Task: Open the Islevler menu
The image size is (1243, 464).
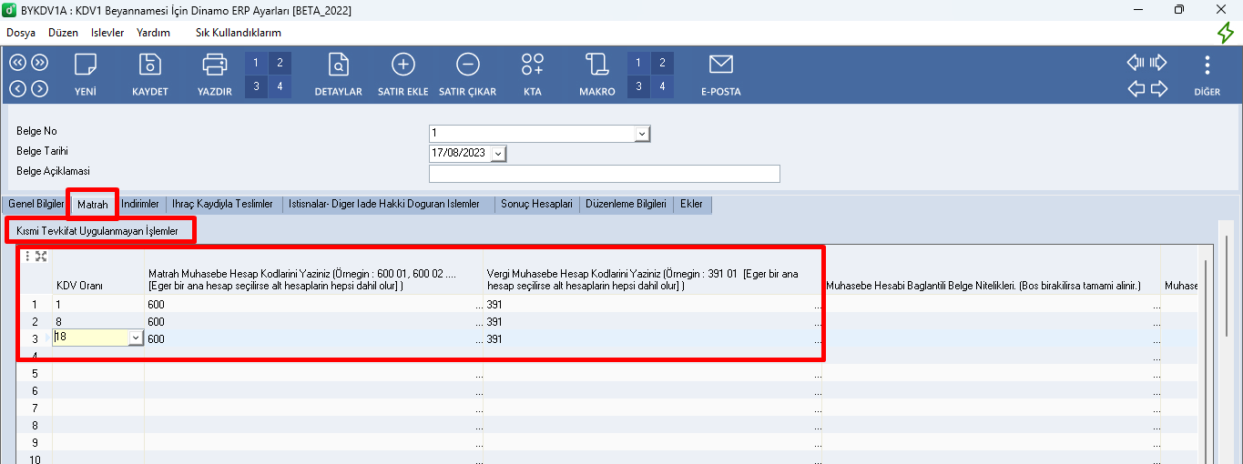Action: pos(107,32)
